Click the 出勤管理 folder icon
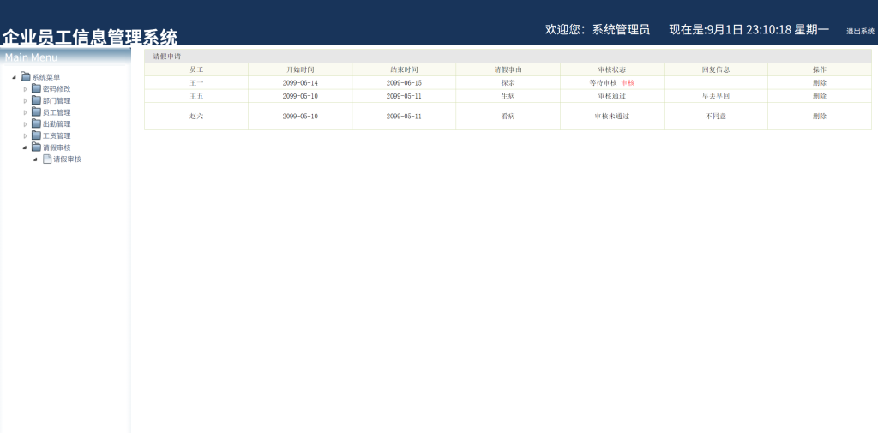 coord(36,123)
